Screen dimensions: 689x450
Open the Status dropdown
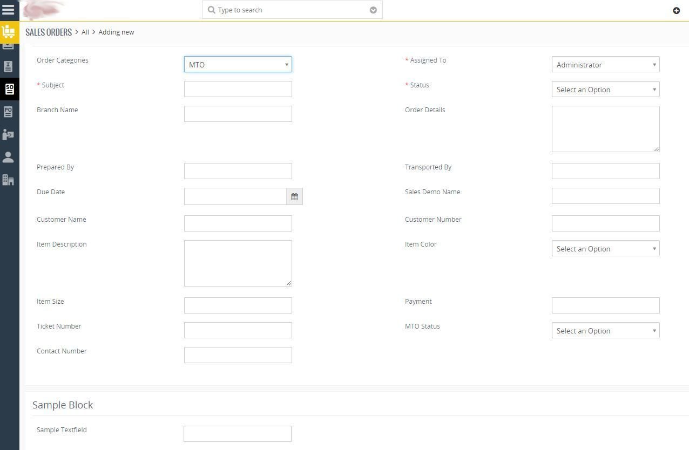(605, 89)
